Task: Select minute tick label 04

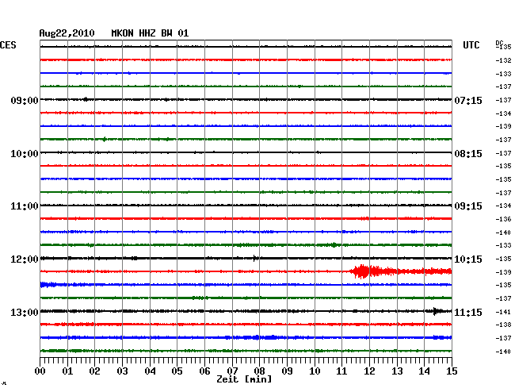Action: [150, 371]
